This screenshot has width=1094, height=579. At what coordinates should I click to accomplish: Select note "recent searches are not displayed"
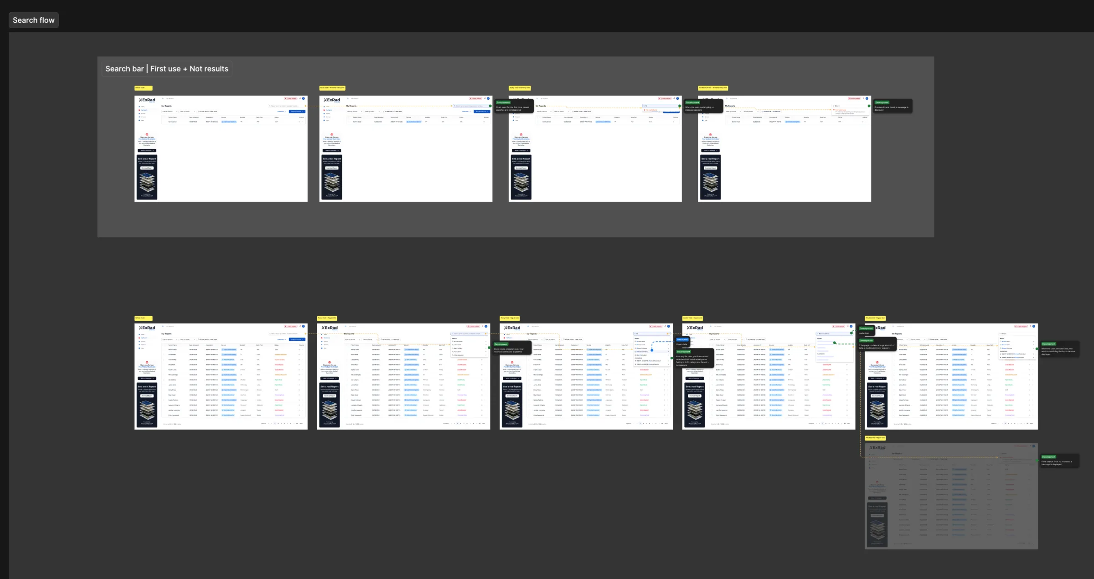515,107
